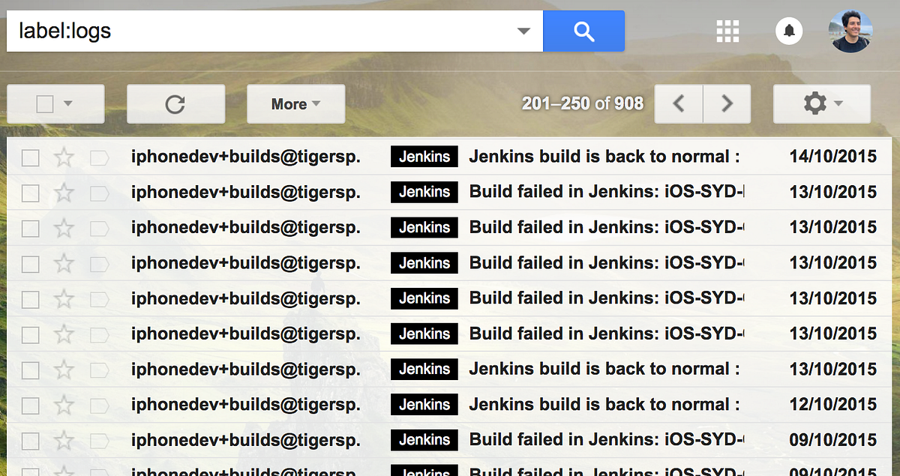Click the profile picture avatar
The width and height of the screenshot is (900, 476).
coord(850,31)
